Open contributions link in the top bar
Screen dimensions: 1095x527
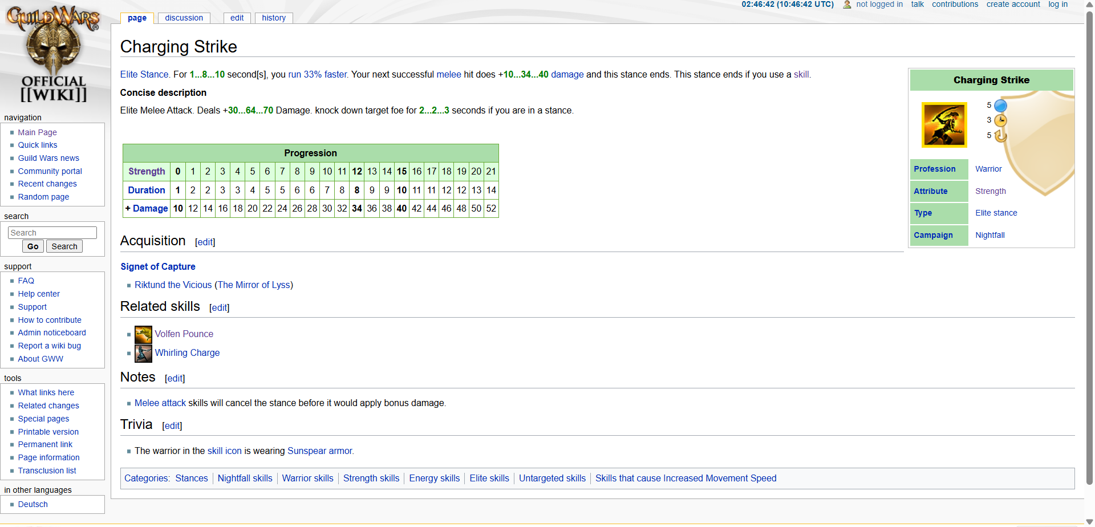pyautogui.click(x=955, y=5)
